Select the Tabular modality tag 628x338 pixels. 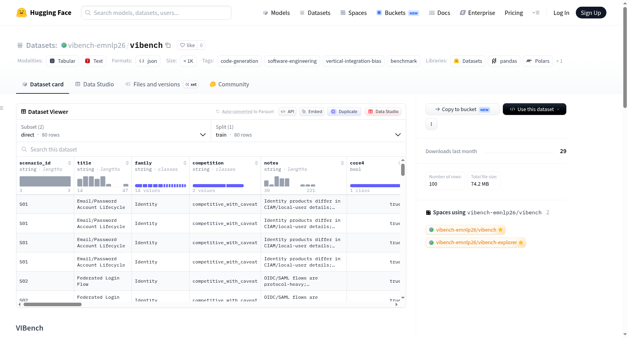tap(62, 61)
